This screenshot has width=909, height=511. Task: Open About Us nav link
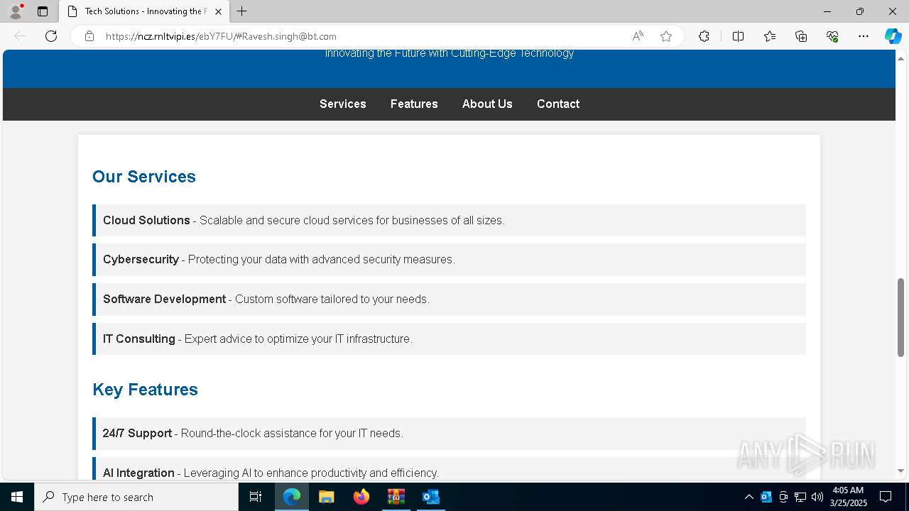pyautogui.click(x=487, y=104)
